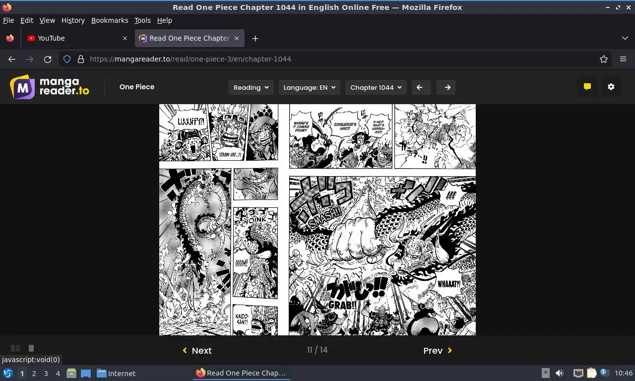Switch to workspace 2

pos(34,374)
